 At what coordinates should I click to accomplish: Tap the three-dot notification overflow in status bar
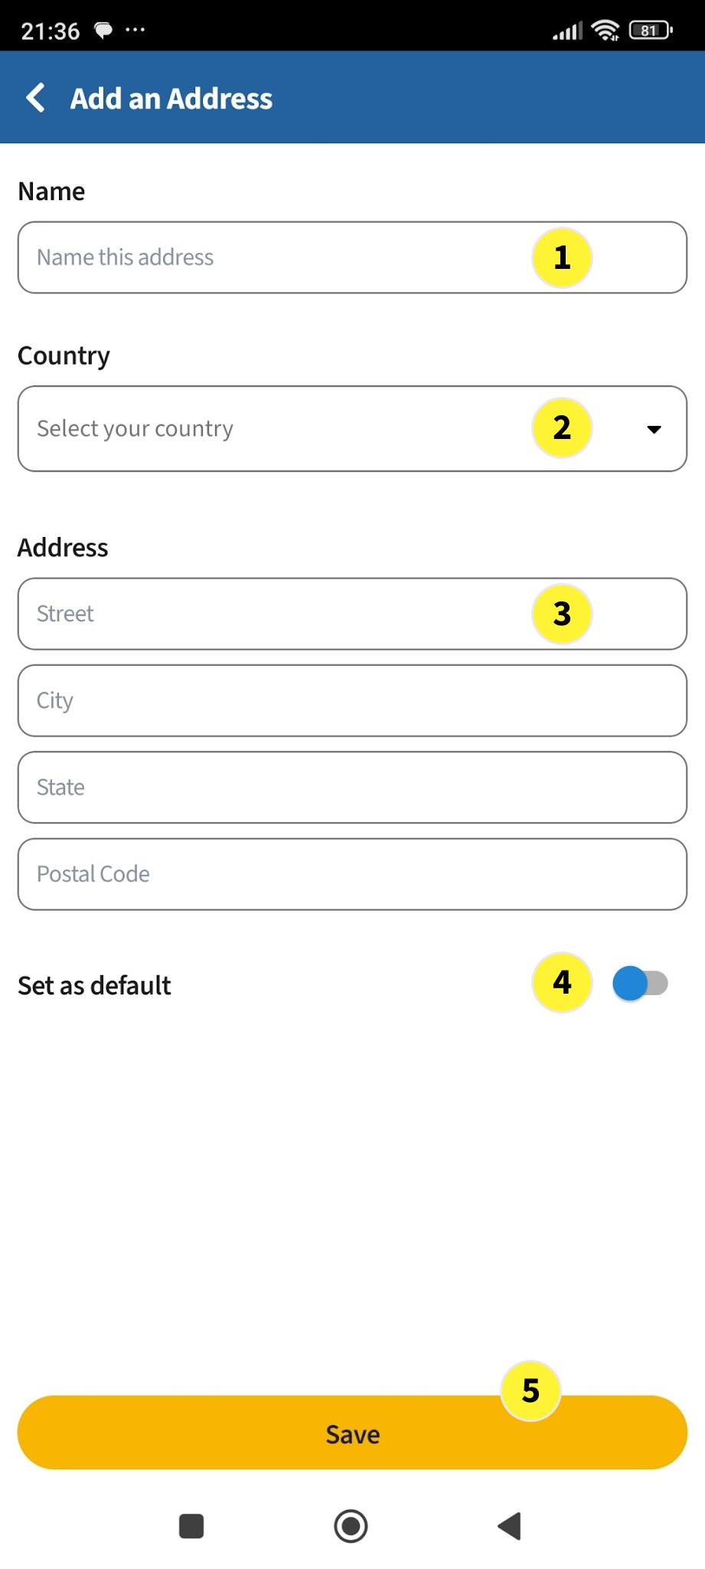point(135,30)
